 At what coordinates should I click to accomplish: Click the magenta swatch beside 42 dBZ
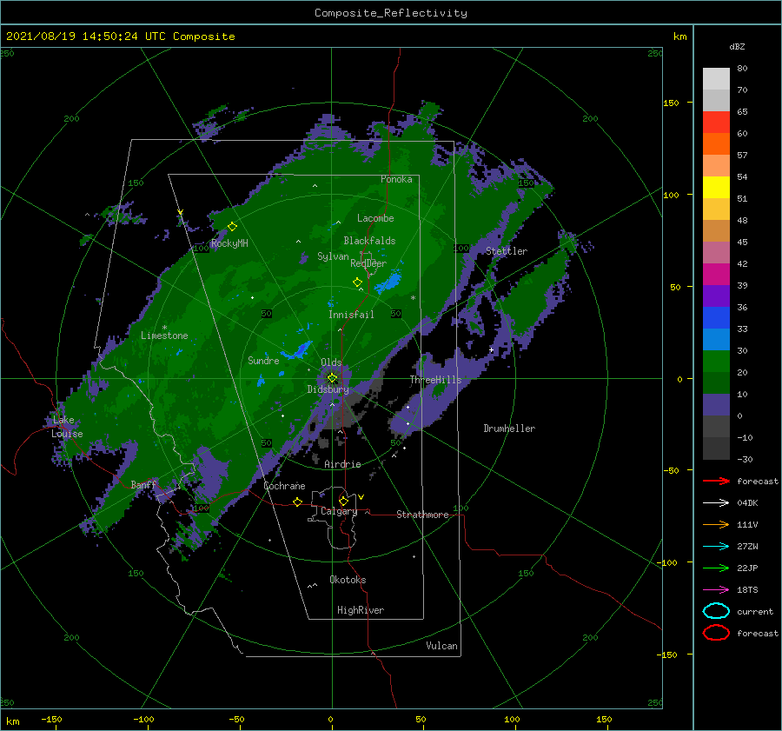pyautogui.click(x=716, y=275)
